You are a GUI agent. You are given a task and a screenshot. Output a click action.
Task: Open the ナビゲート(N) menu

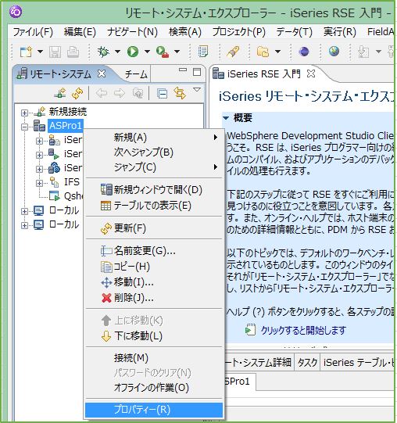[132, 32]
